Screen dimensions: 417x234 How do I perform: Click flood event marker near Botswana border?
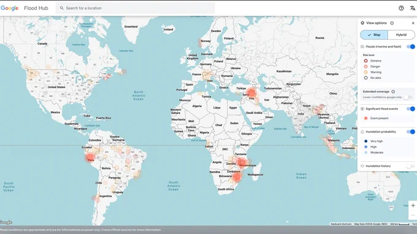click(x=236, y=177)
